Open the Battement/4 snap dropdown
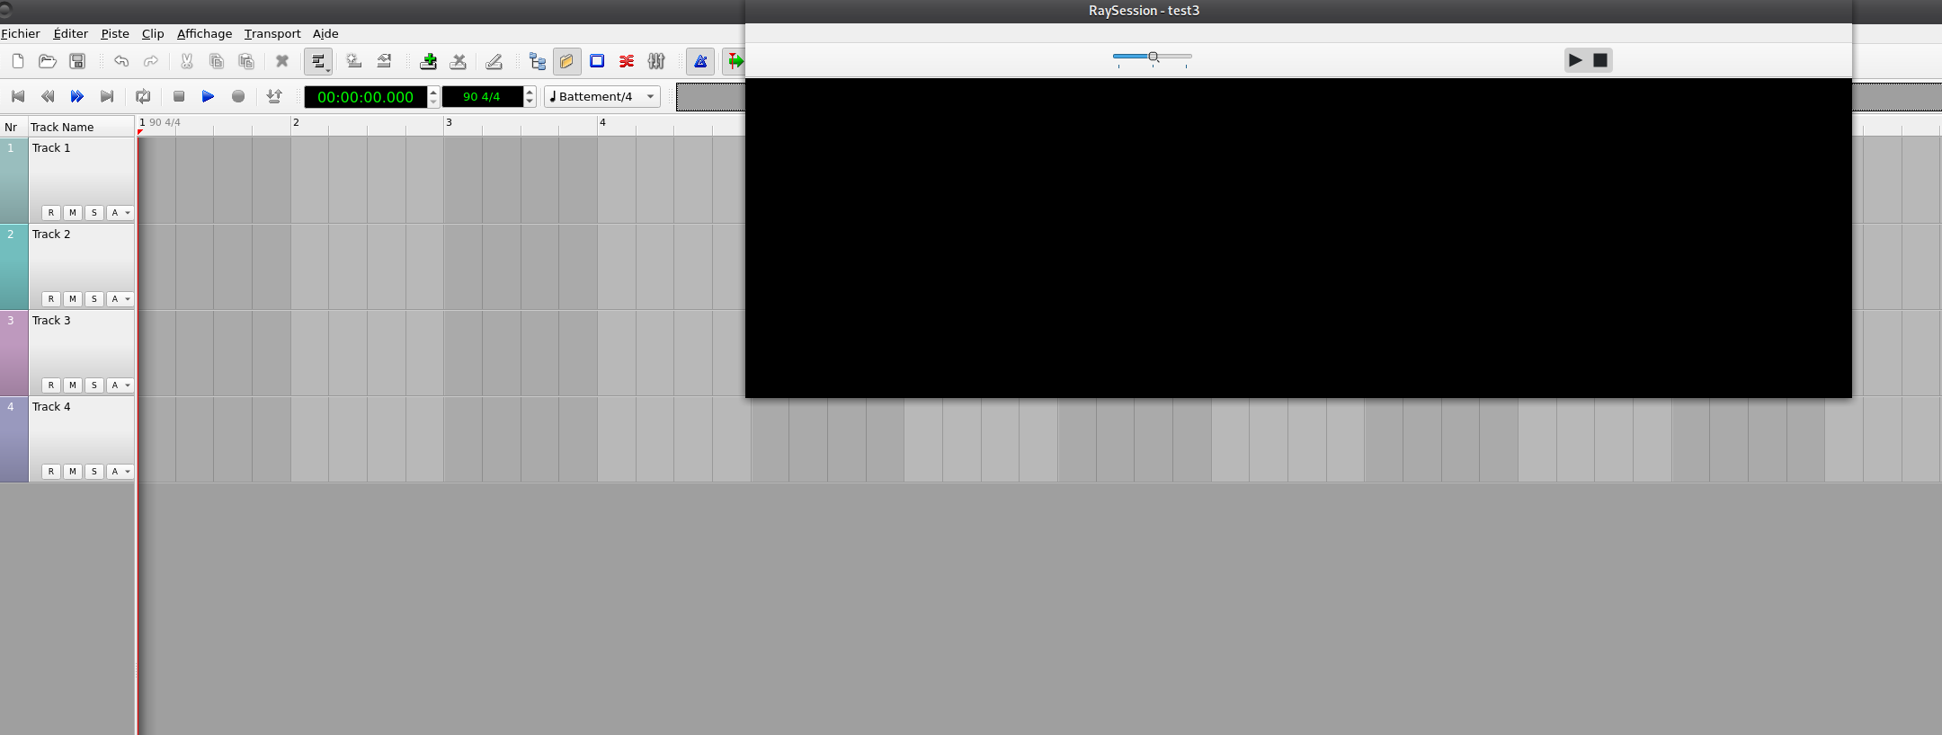 [x=602, y=96]
